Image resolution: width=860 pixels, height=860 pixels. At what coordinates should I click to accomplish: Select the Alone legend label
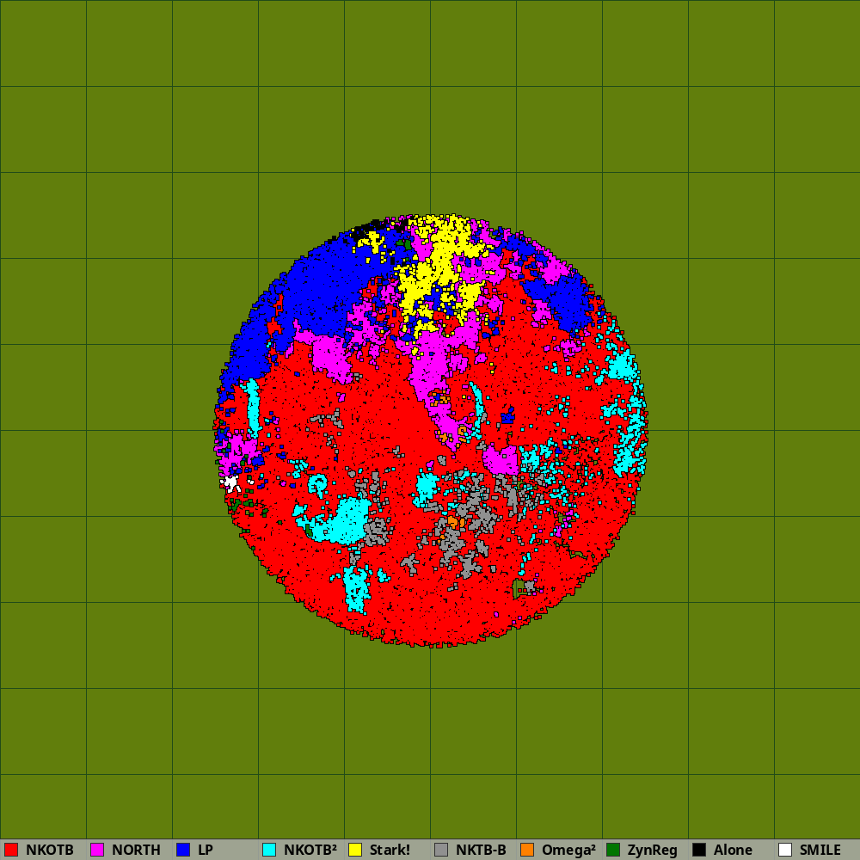(733, 850)
